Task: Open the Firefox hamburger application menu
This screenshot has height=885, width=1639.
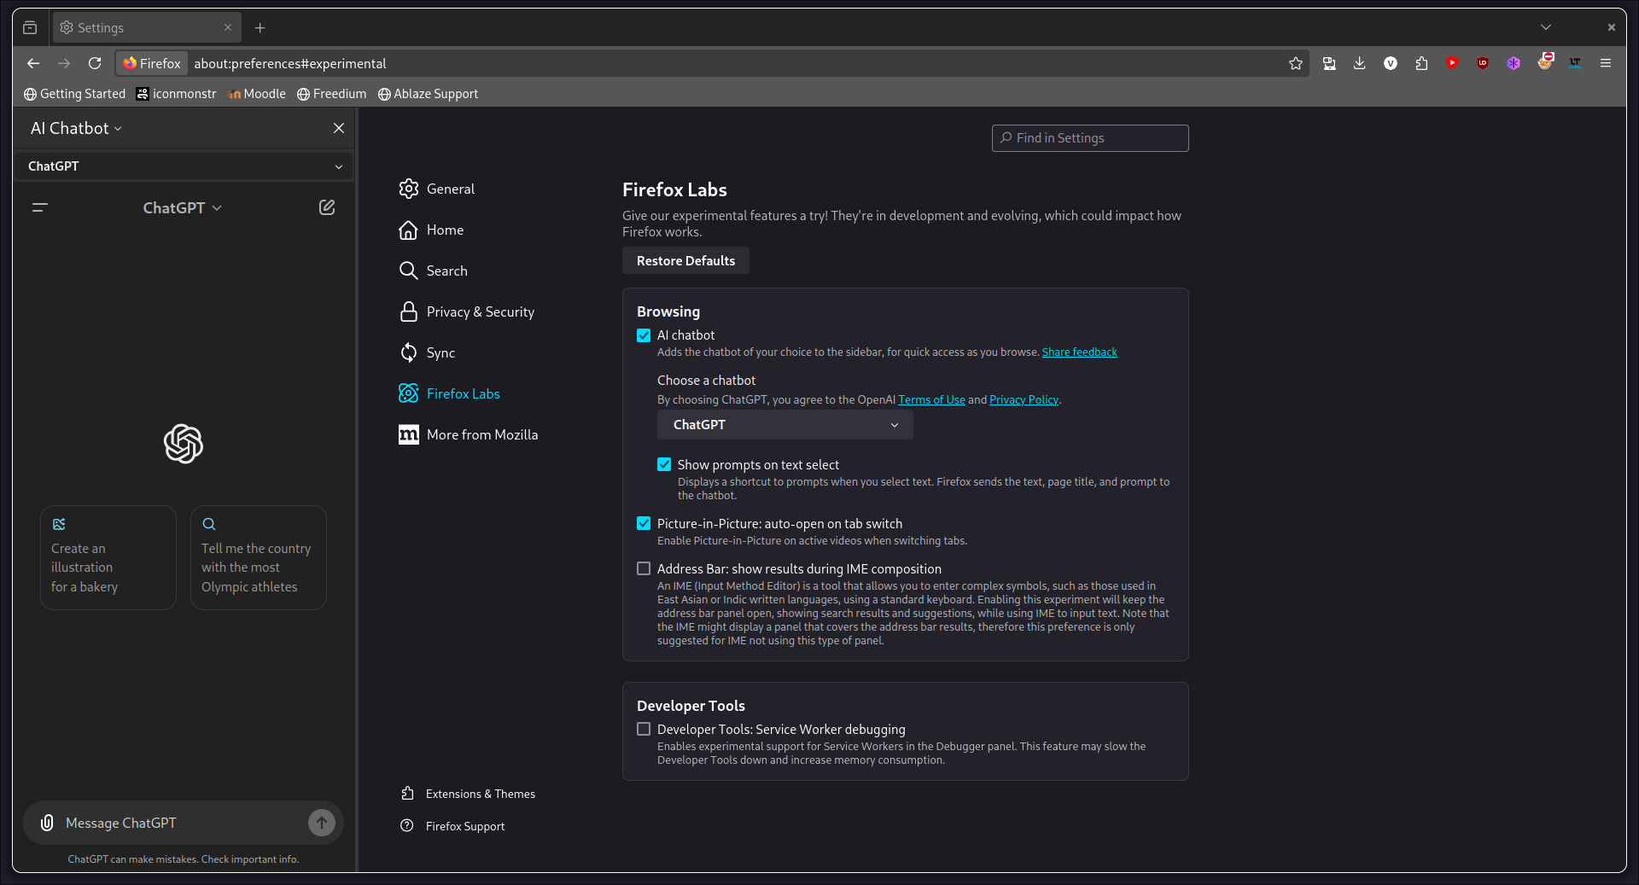Action: [x=1606, y=63]
